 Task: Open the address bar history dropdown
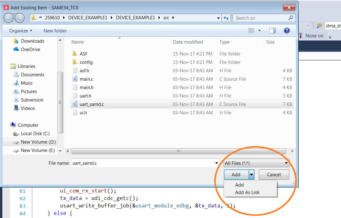point(218,18)
